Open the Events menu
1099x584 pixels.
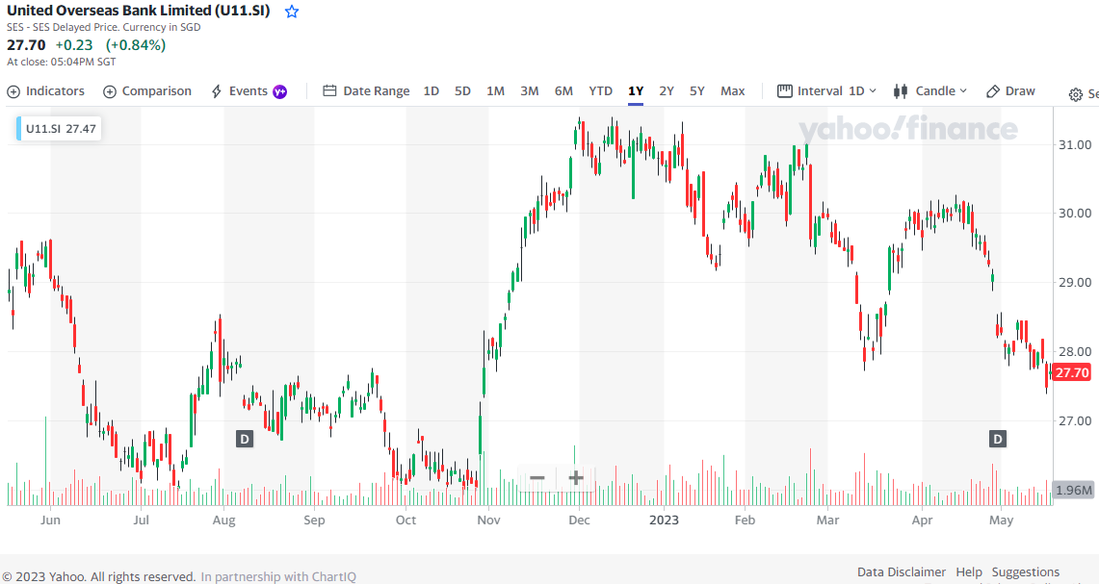[249, 91]
